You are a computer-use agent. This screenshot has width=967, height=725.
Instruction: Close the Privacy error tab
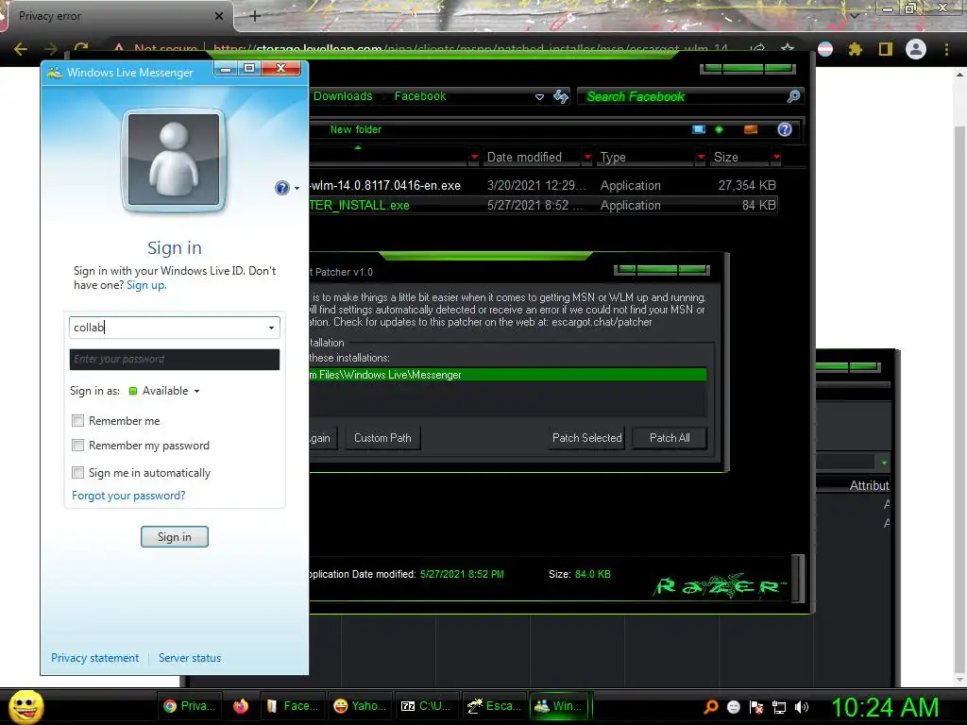(x=219, y=16)
